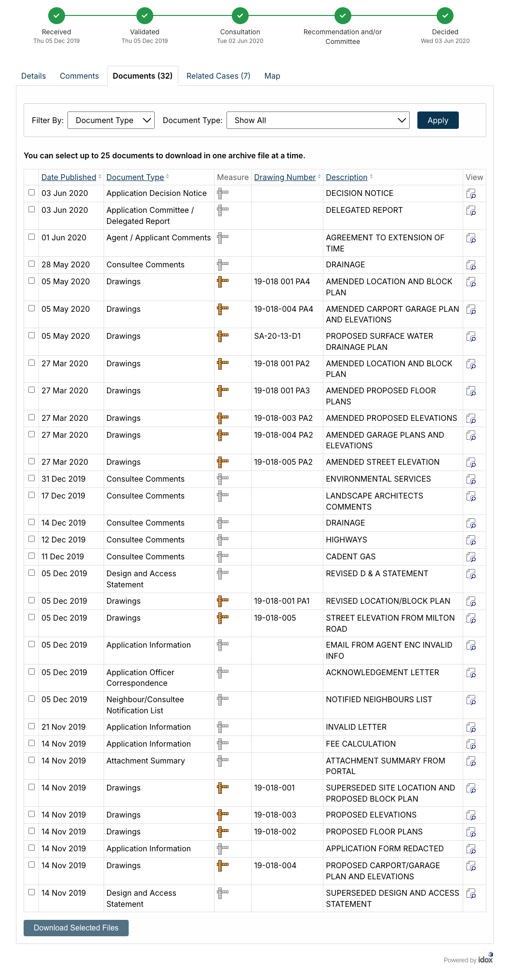This screenshot has width=507, height=971.
Task: View LANDSCAPE ARCHITECTS COMMENTS document
Action: tap(471, 497)
